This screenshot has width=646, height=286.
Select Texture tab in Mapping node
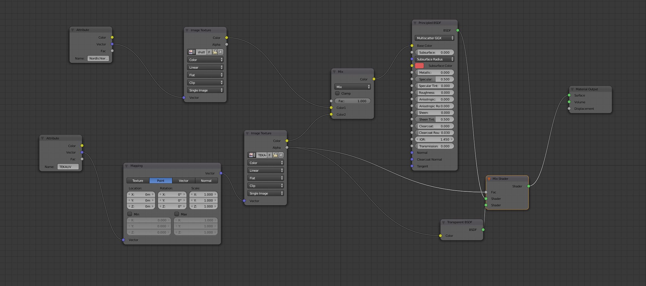tap(138, 180)
